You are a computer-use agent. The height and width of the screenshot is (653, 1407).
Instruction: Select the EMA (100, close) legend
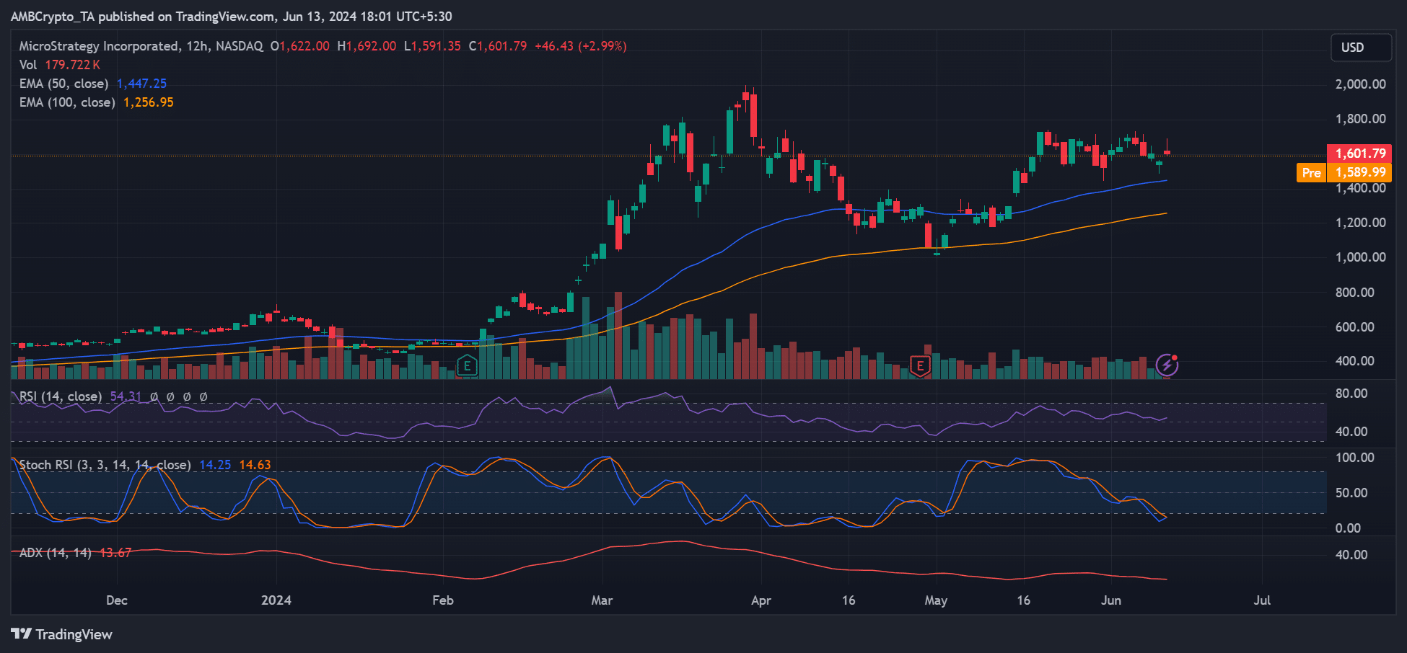pos(67,102)
